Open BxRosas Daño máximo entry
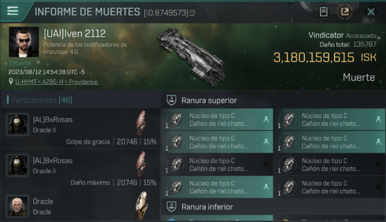386x222 pixels. (x=80, y=169)
